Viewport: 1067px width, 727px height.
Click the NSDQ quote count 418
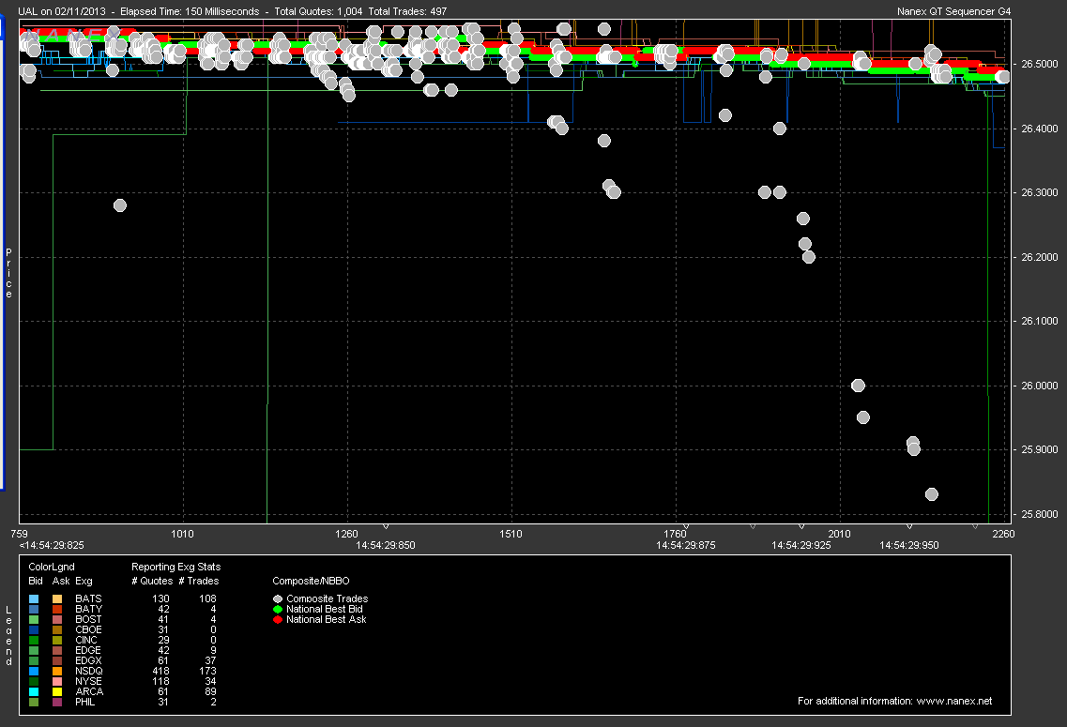click(x=161, y=672)
